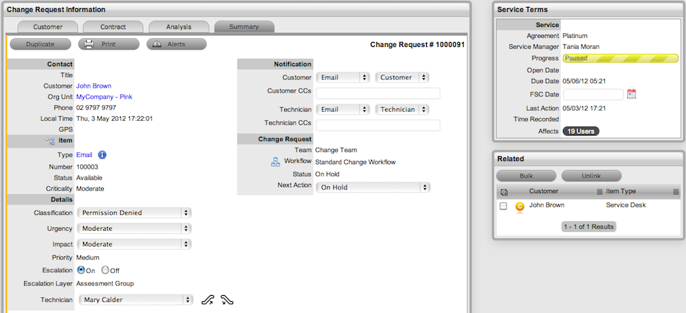Click the Item relationship tree icon

(50, 141)
